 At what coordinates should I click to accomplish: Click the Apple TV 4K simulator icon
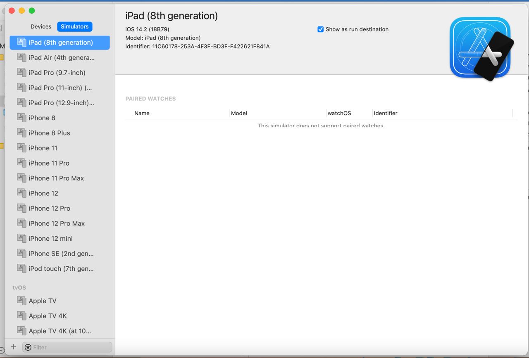21,315
